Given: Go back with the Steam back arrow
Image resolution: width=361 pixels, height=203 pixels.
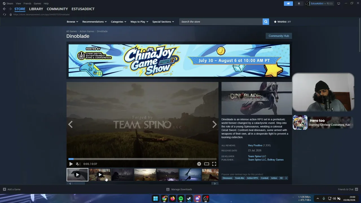Looking at the screenshot, I should 4,9.
